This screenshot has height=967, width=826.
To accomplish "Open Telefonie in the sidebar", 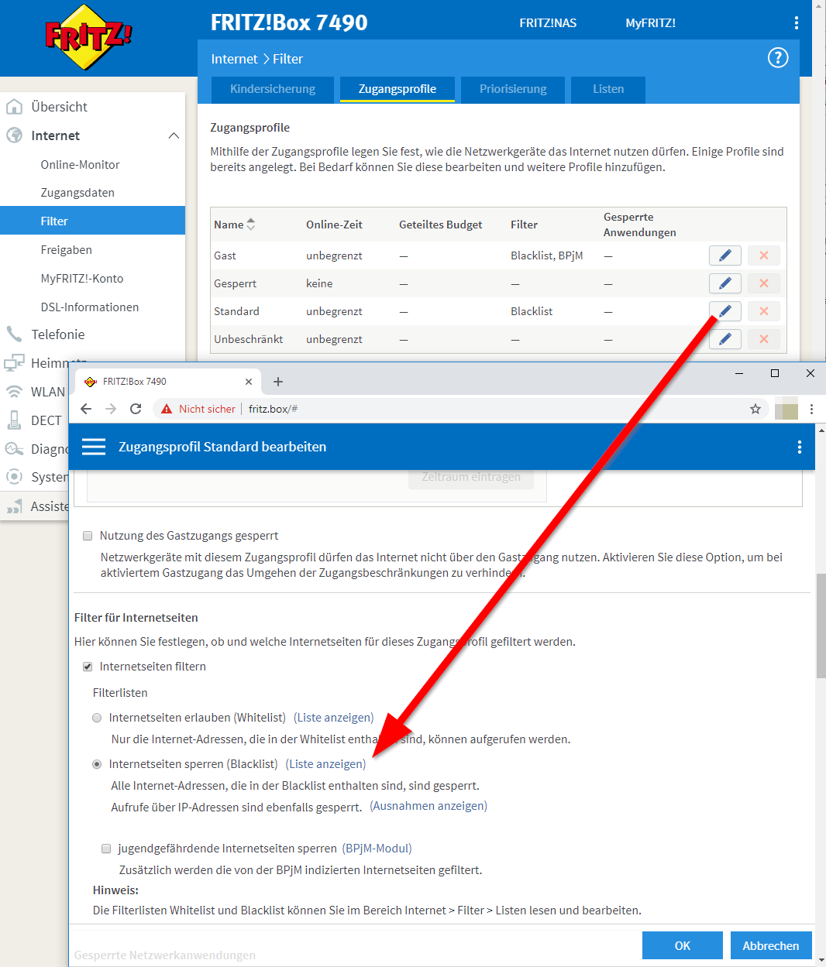I will click(57, 334).
